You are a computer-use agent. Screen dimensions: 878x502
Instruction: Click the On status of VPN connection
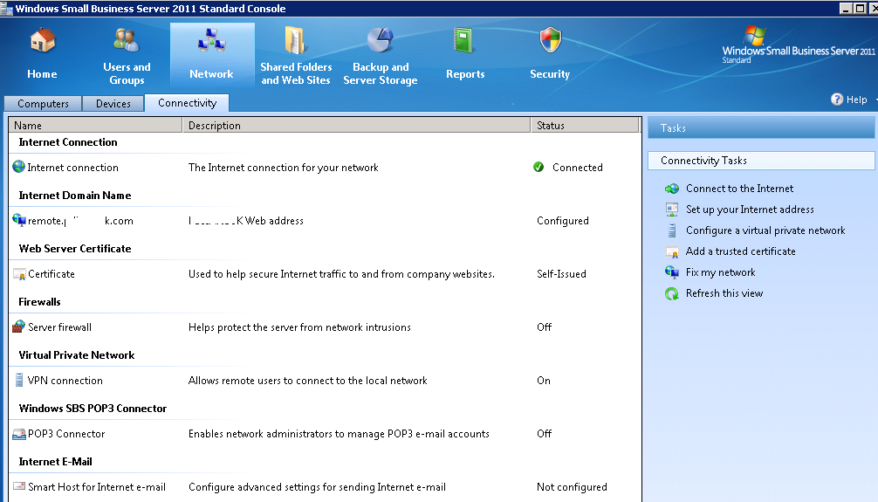pyautogui.click(x=544, y=381)
